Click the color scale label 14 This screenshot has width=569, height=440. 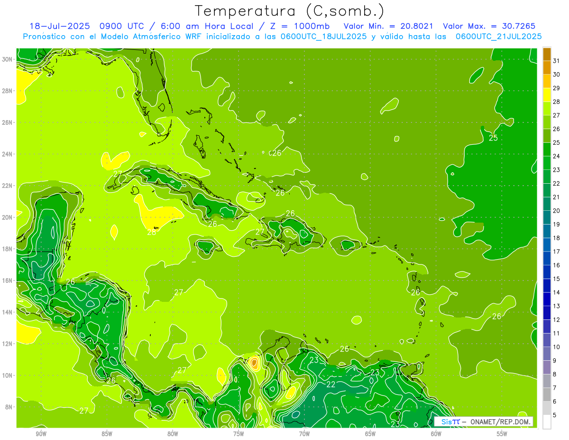point(556,292)
